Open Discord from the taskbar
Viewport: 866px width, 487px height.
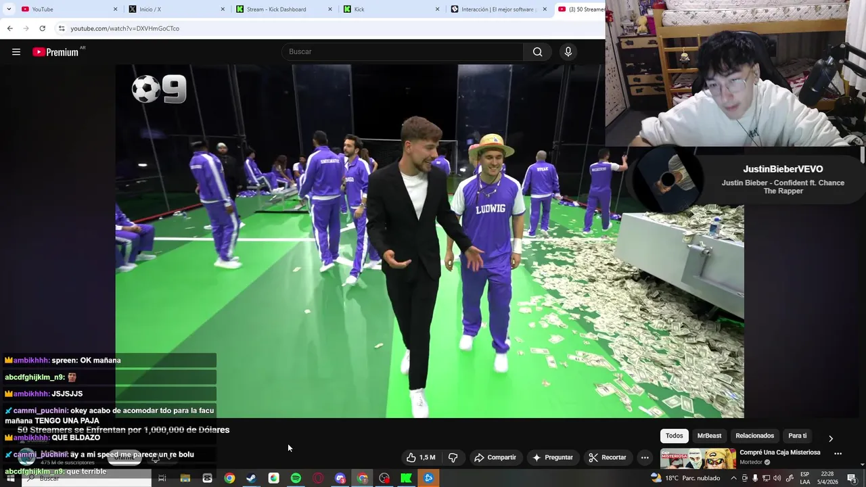340,478
